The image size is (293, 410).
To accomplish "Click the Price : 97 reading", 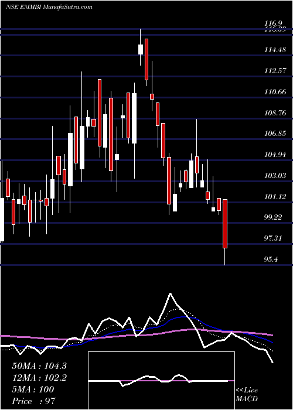I will [34, 401].
